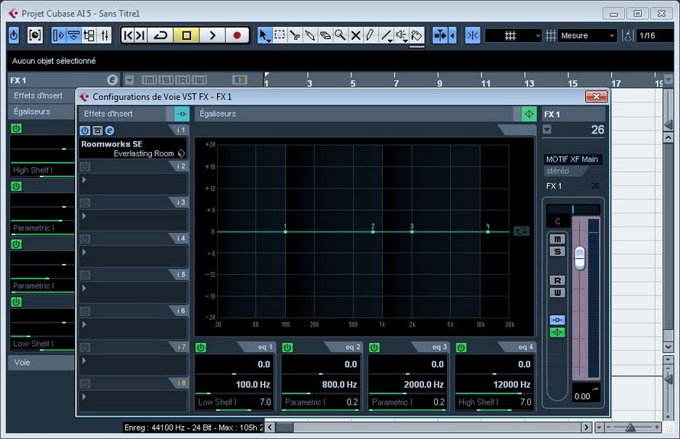Pick the Zoom magnifier tool

(x=340, y=35)
